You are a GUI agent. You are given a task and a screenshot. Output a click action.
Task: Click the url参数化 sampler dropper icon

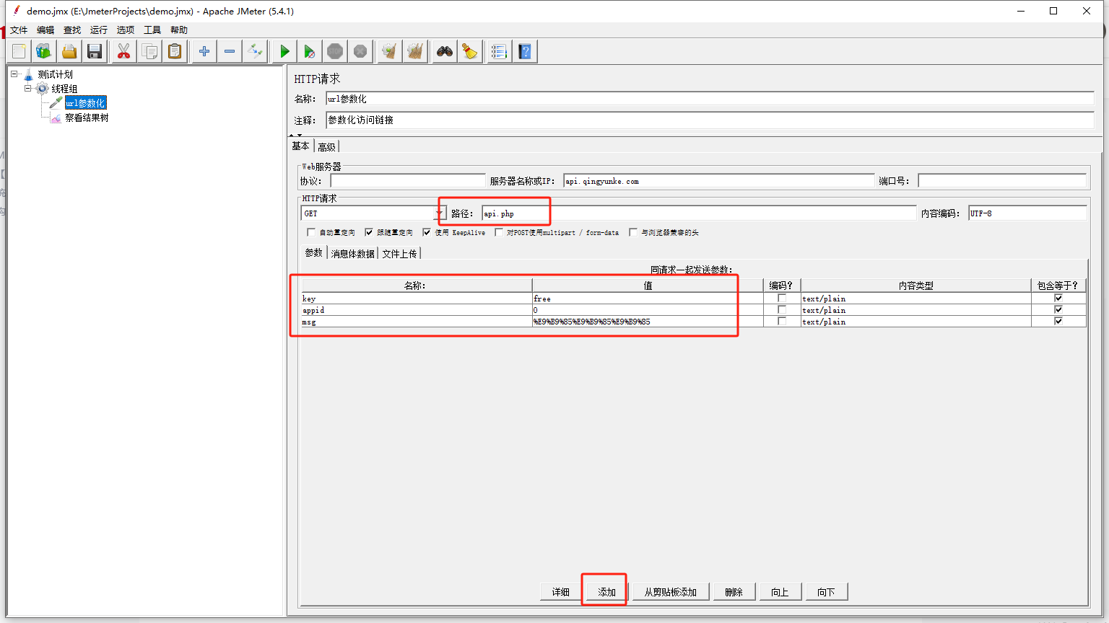pyautogui.click(x=56, y=103)
